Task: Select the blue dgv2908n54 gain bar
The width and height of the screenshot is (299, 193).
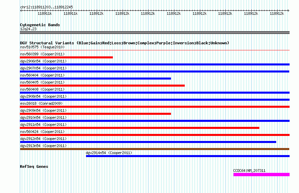Action: (x=155, y=100)
